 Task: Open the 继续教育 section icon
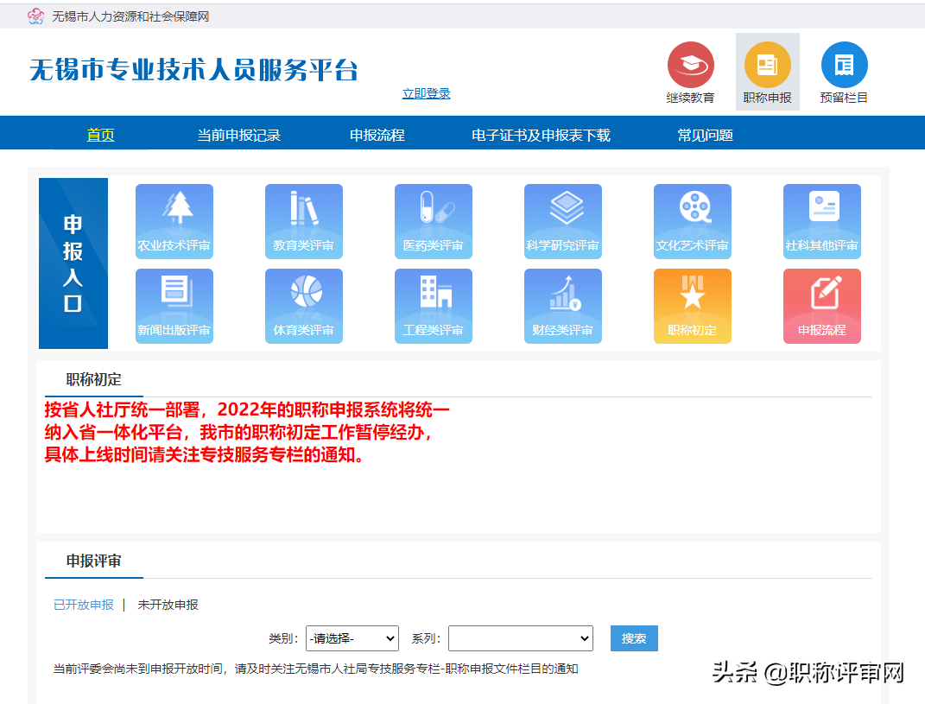690,71
